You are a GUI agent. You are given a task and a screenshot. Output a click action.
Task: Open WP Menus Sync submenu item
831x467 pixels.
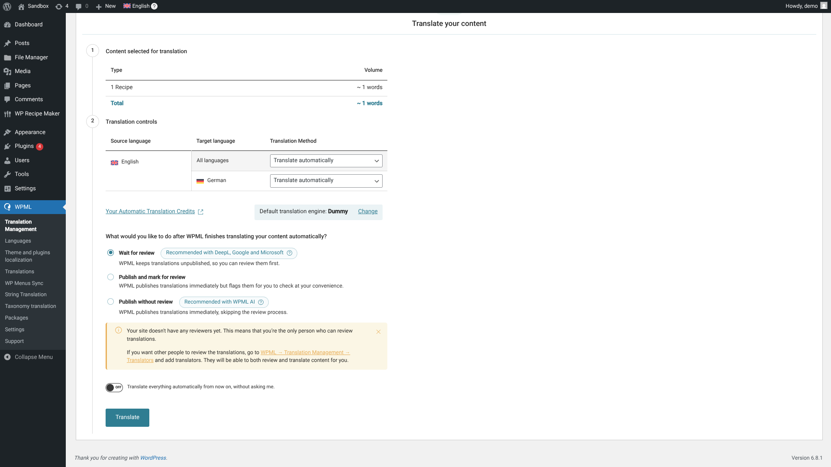[24, 283]
